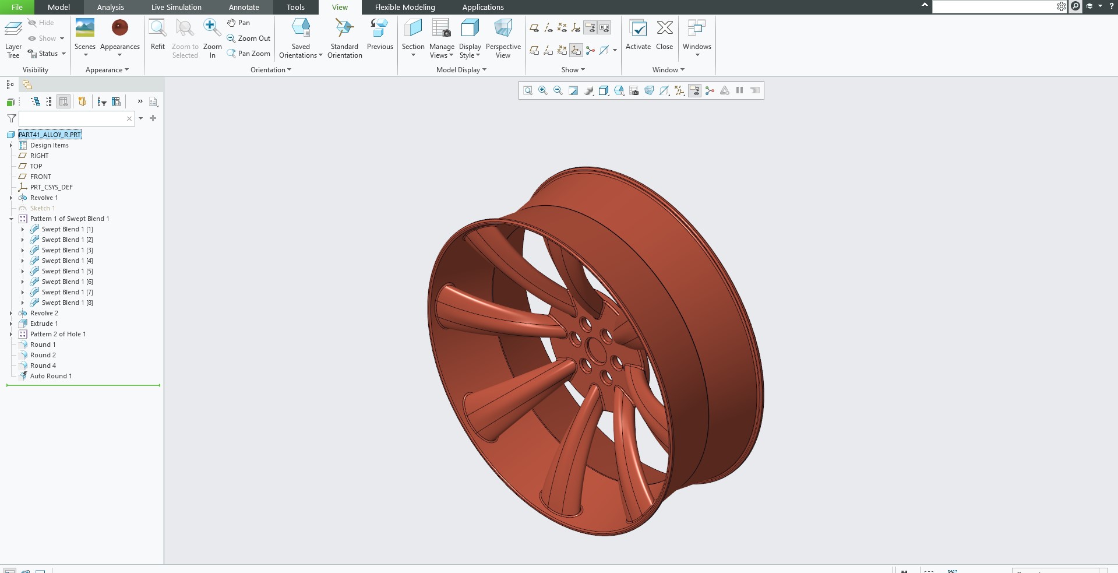
Task: Open the File menu
Action: [17, 7]
